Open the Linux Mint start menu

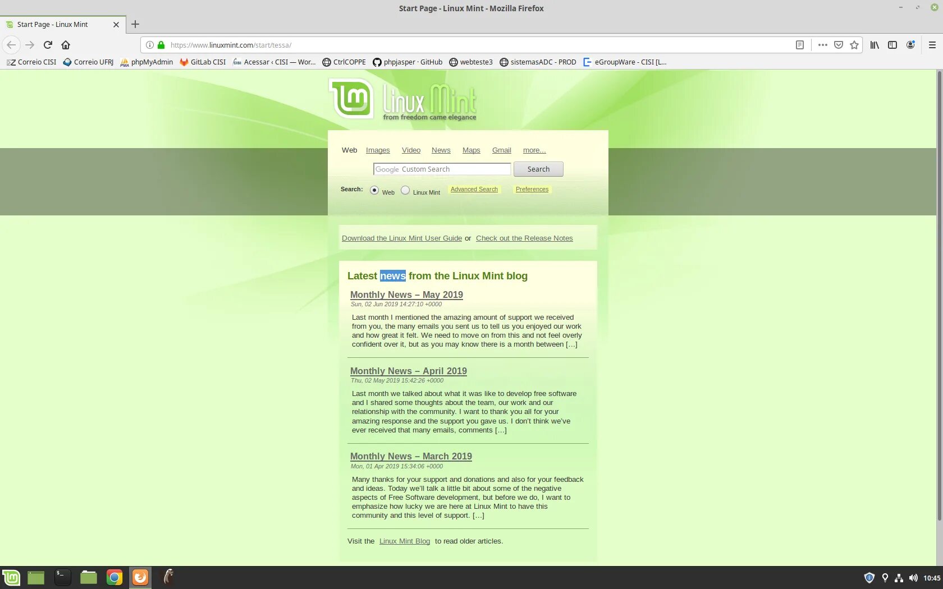(x=11, y=577)
